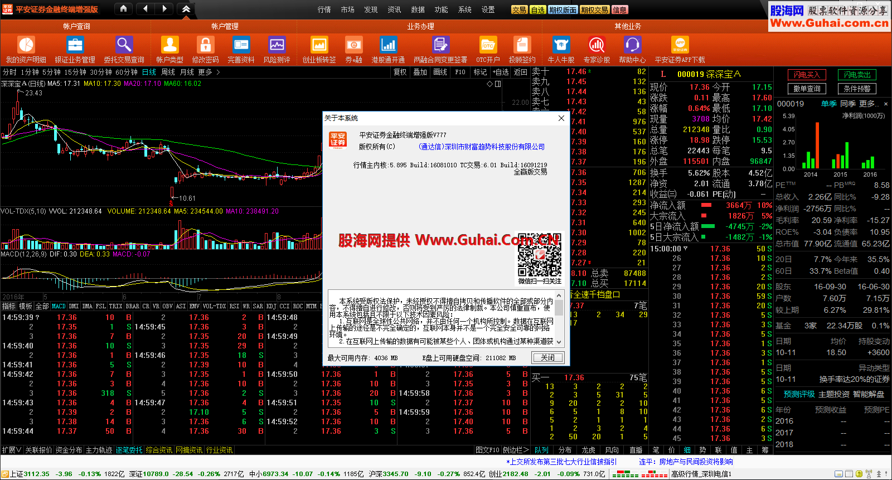The height and width of the screenshot is (480, 892).
Task: Select the 同季 profit comparison option
Action: coord(847,104)
